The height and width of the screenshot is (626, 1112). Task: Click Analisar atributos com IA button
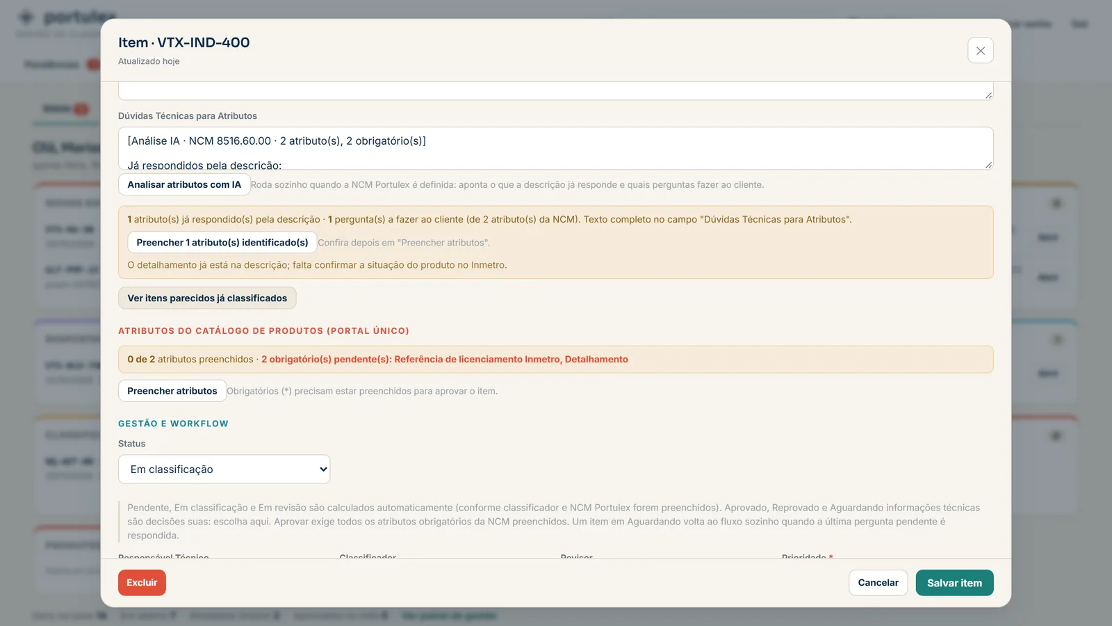[x=184, y=184]
